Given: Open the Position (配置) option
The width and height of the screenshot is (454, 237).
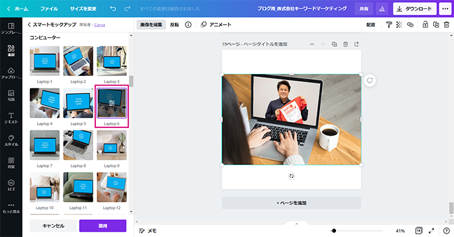Looking at the screenshot, I should [x=370, y=25].
